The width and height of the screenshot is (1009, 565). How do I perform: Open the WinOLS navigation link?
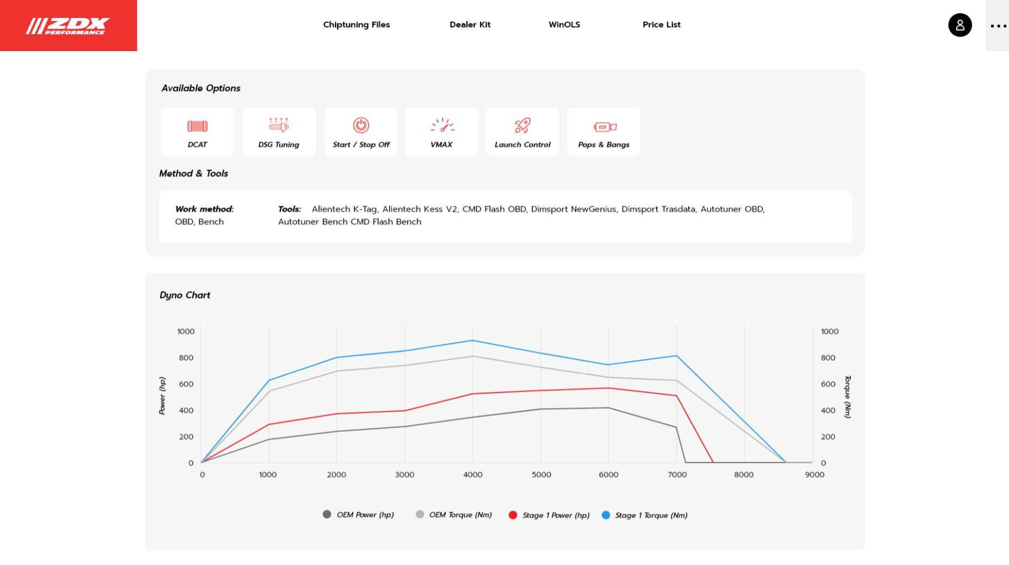point(564,24)
